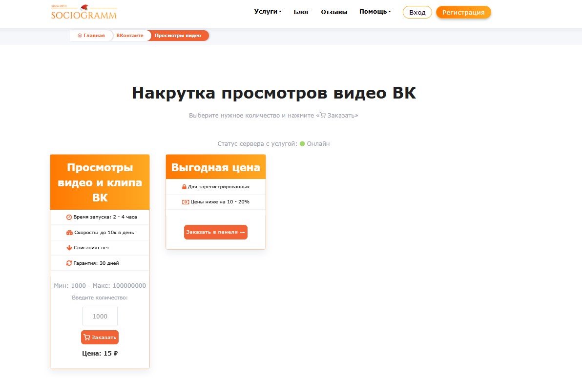Expand the Помощь dropdown menu
582x378 pixels.
pyautogui.click(x=375, y=12)
